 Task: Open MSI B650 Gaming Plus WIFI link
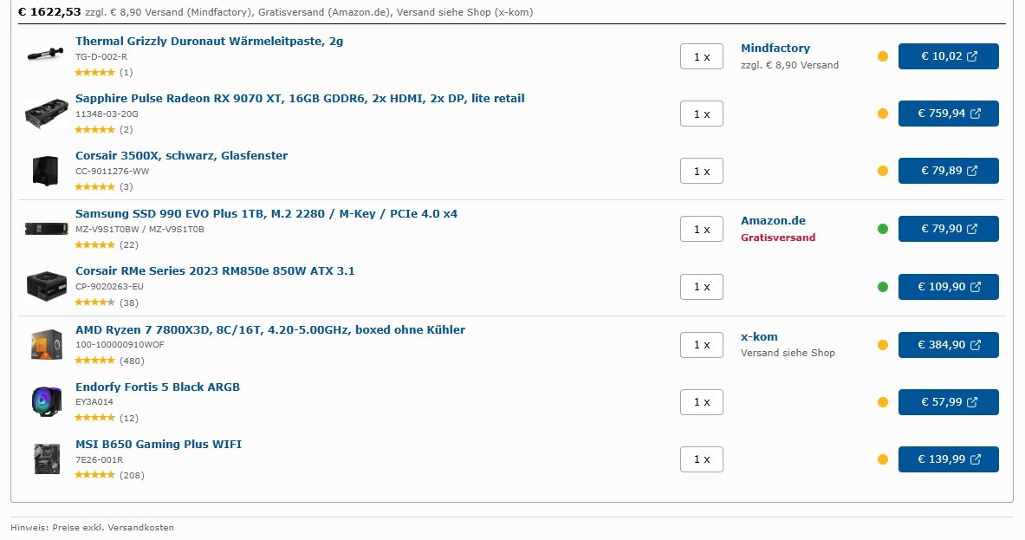[x=159, y=444]
